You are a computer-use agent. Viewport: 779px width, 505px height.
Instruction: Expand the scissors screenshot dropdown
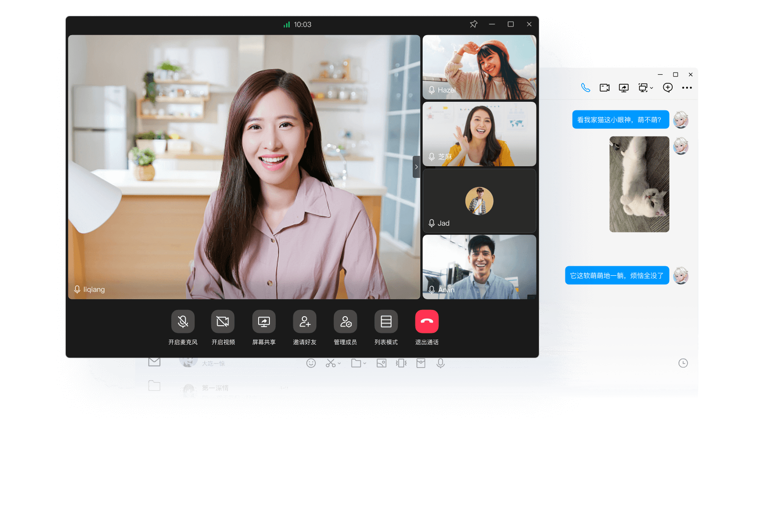(339, 363)
